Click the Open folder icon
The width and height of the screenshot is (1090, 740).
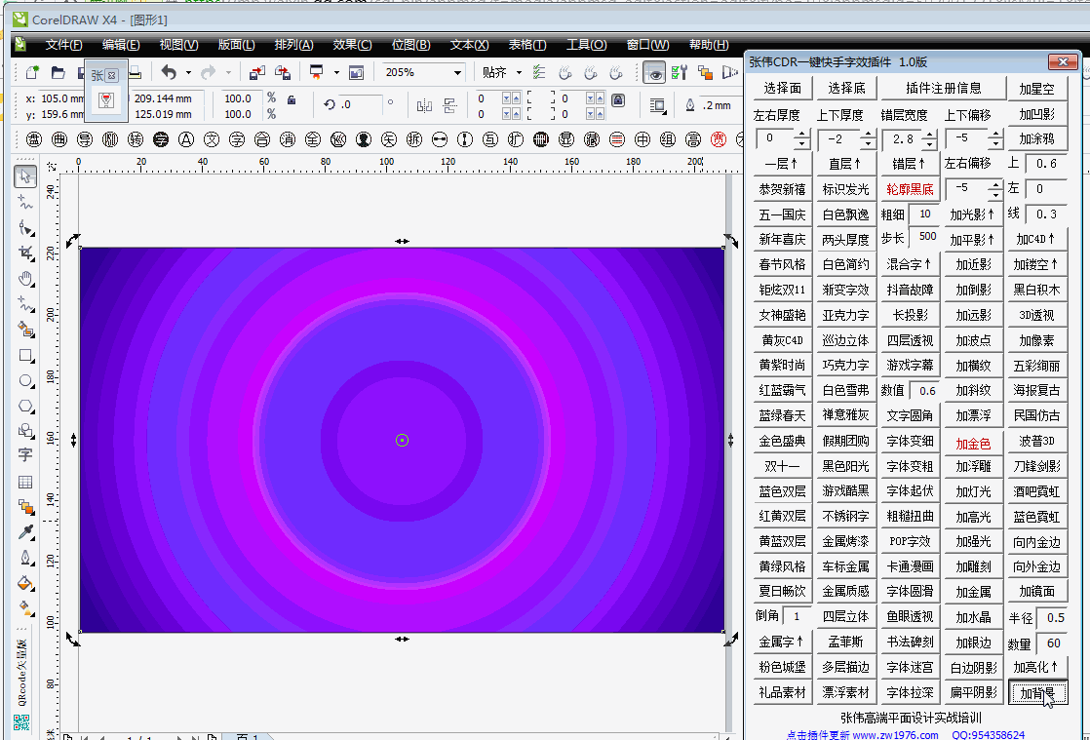(58, 72)
